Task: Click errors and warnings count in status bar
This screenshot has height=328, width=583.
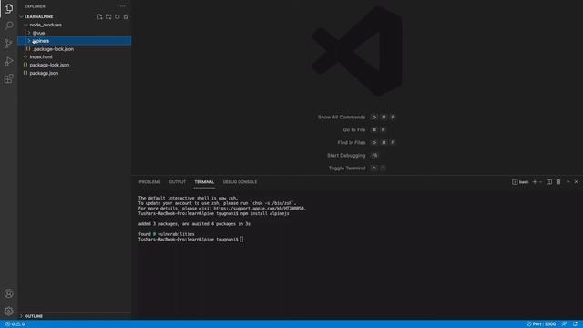Action: click(x=15, y=324)
